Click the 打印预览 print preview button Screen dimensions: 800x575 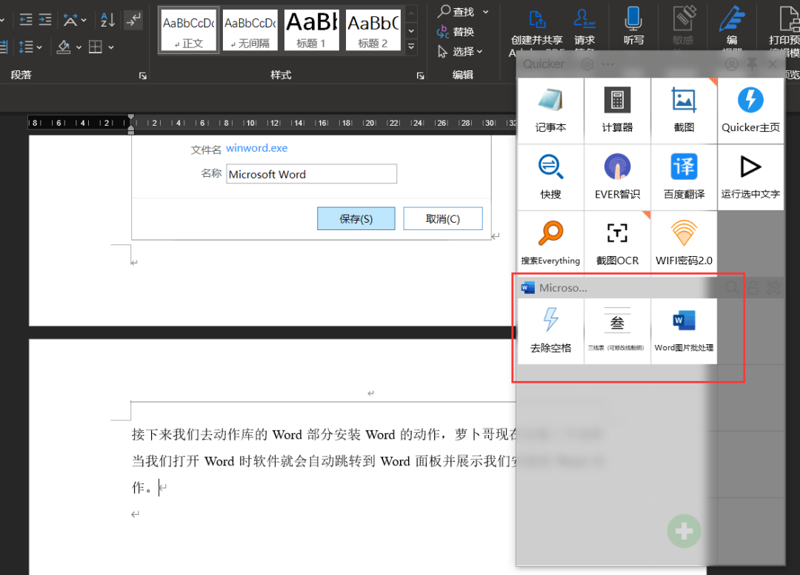[x=784, y=30]
